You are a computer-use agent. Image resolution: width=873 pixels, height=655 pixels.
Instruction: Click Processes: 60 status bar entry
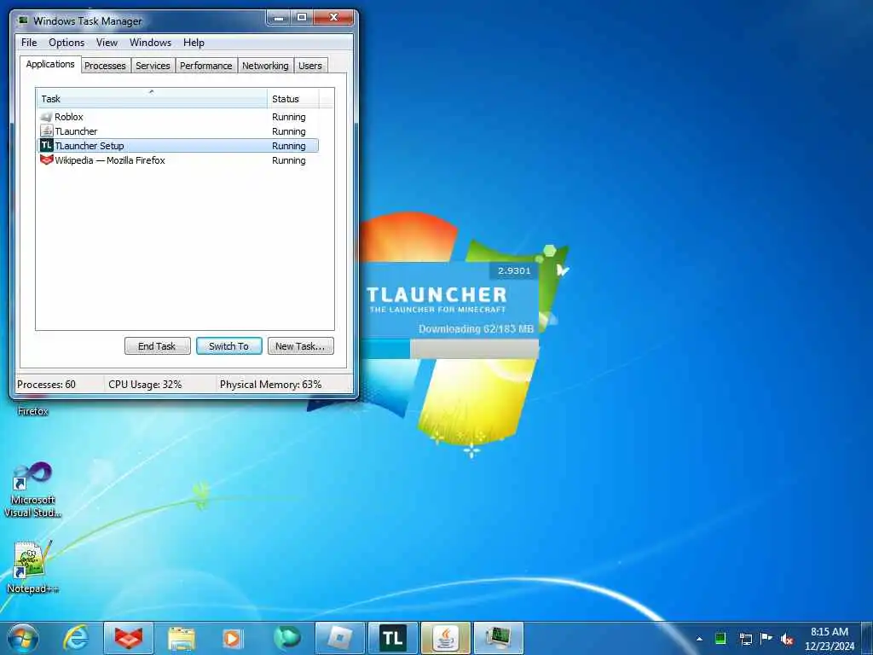click(x=46, y=385)
